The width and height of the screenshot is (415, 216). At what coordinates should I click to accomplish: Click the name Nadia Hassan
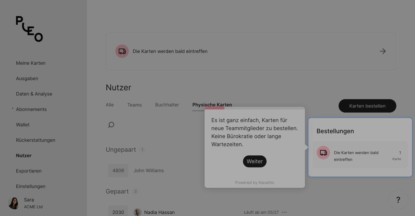(x=159, y=212)
